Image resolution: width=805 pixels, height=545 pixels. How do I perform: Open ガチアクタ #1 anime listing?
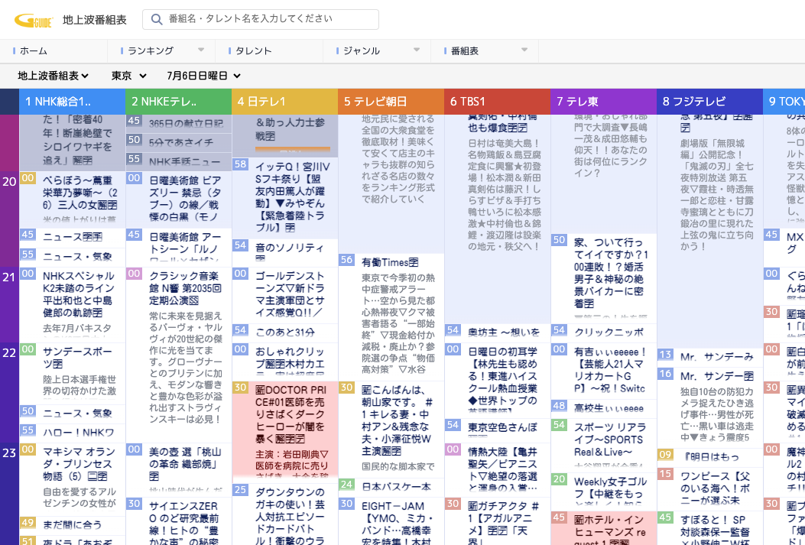498,521
